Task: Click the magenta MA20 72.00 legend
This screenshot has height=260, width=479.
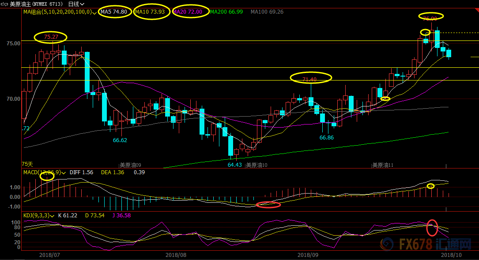Action: (x=188, y=12)
